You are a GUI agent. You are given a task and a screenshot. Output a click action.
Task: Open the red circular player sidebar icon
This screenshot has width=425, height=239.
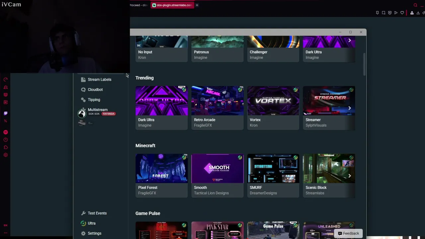pyautogui.click(x=6, y=132)
